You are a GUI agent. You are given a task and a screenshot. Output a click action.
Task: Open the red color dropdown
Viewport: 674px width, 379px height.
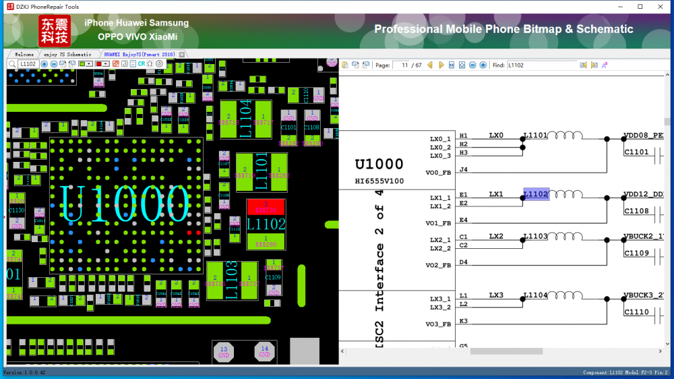106,64
